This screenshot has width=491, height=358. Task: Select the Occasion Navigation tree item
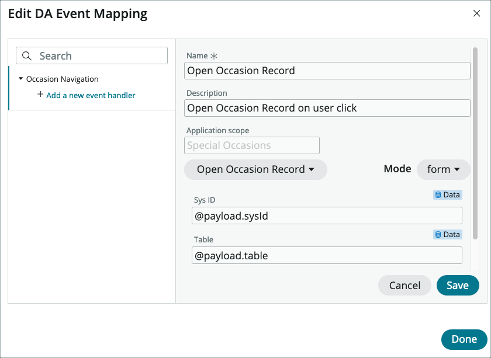(61, 79)
